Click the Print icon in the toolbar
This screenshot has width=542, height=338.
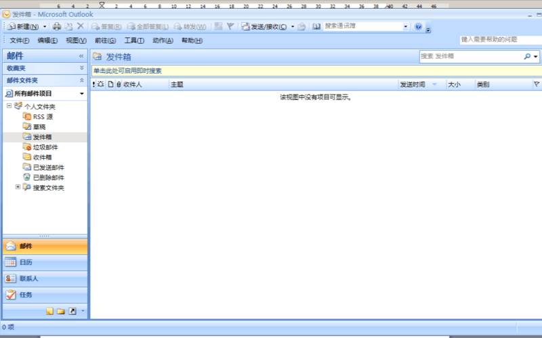[x=57, y=26]
